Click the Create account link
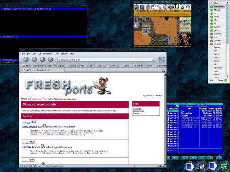Screen dimensions: 230x172 [x=138, y=111]
